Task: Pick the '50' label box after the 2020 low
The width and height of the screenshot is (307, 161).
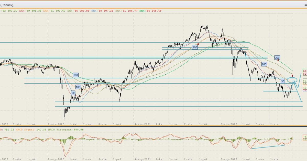Action: pyautogui.click(x=73, y=93)
